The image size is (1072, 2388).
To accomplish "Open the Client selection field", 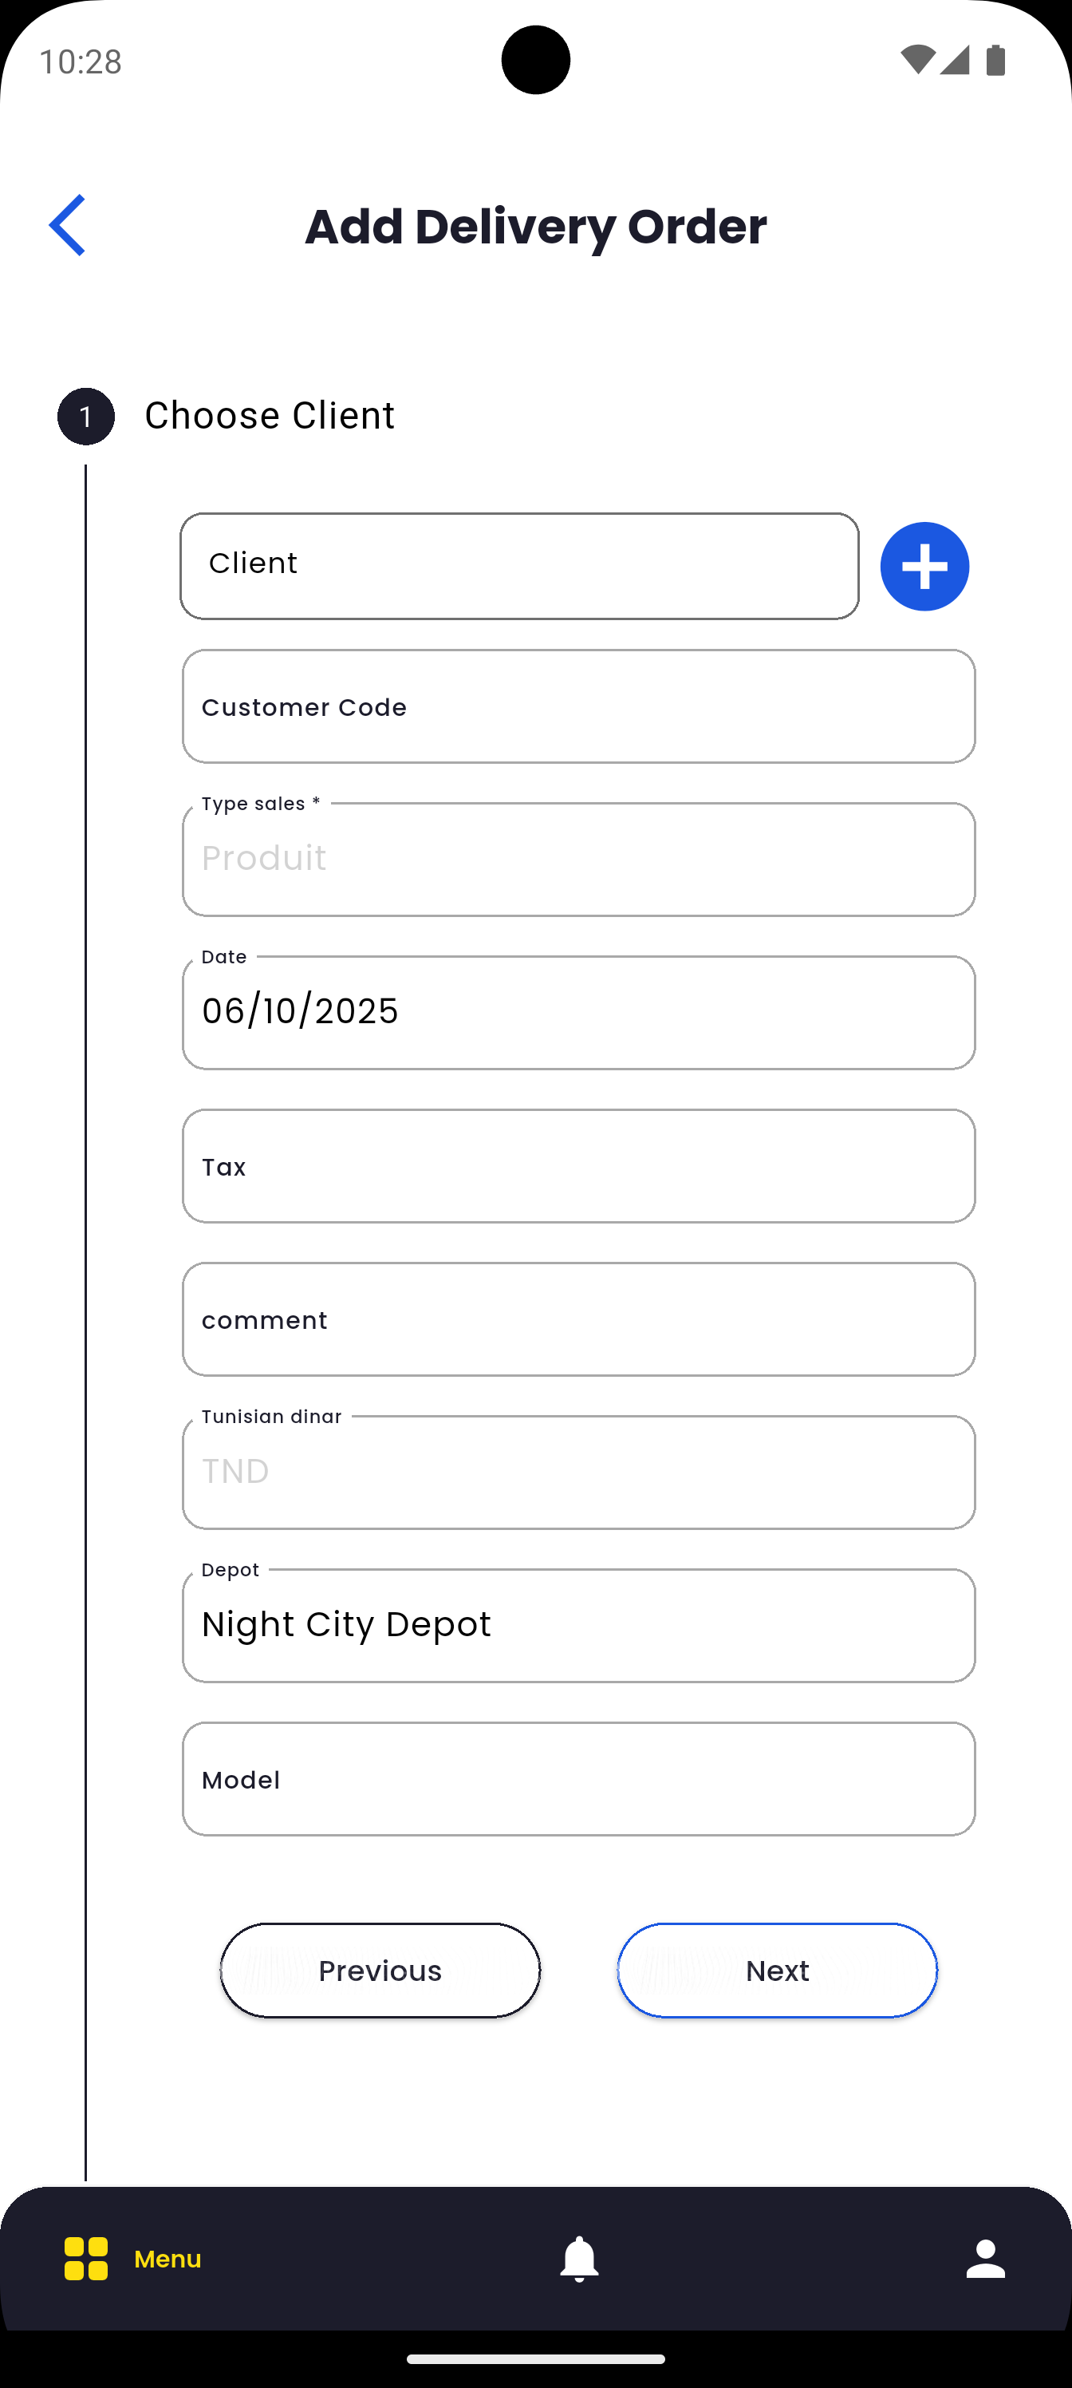I will coord(519,566).
